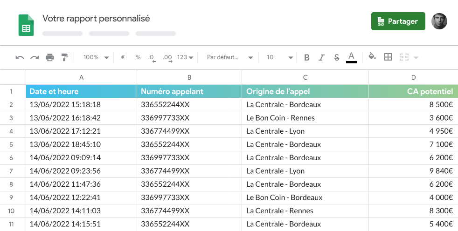The image size is (458, 231).
Task: Select column C header
Action: click(305, 77)
